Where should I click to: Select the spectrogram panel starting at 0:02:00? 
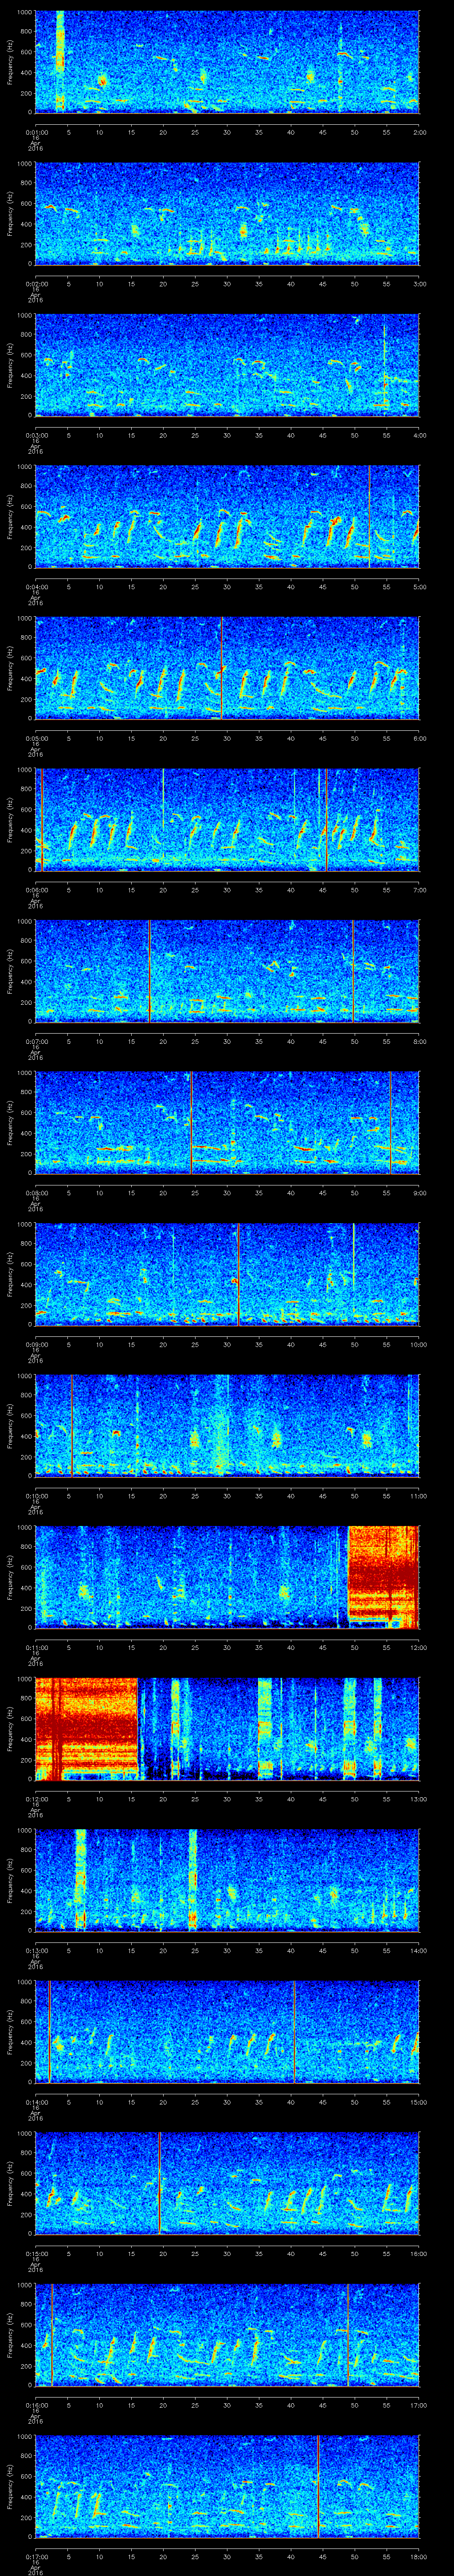[227, 214]
